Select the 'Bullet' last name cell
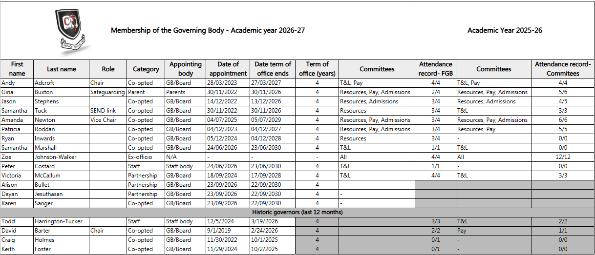This screenshot has height=255, width=595. [x=62, y=185]
